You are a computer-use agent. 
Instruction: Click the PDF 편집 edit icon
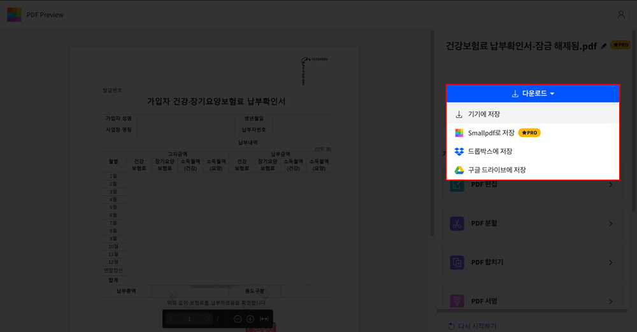(x=457, y=185)
